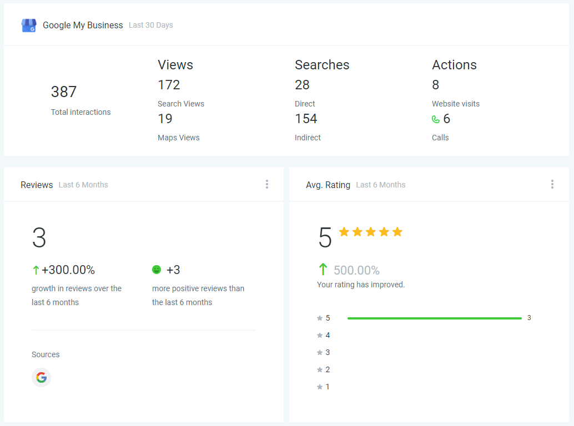Viewport: 574px width, 426px height.
Task: Open the Avg. Rating panel three-dot menu
Action: pos(552,185)
